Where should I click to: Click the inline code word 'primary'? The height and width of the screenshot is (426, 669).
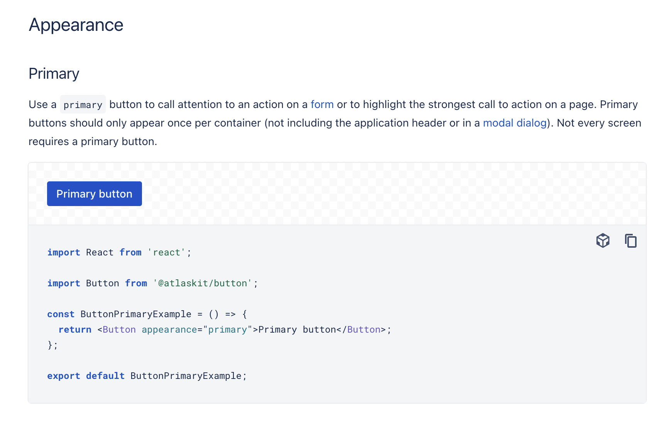pyautogui.click(x=83, y=105)
